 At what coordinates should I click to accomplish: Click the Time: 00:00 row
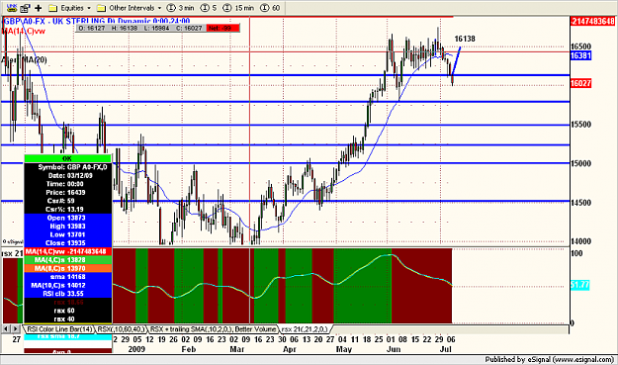coord(68,184)
